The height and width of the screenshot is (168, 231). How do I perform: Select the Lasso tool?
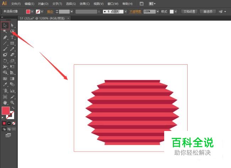pyautogui.click(x=12, y=31)
